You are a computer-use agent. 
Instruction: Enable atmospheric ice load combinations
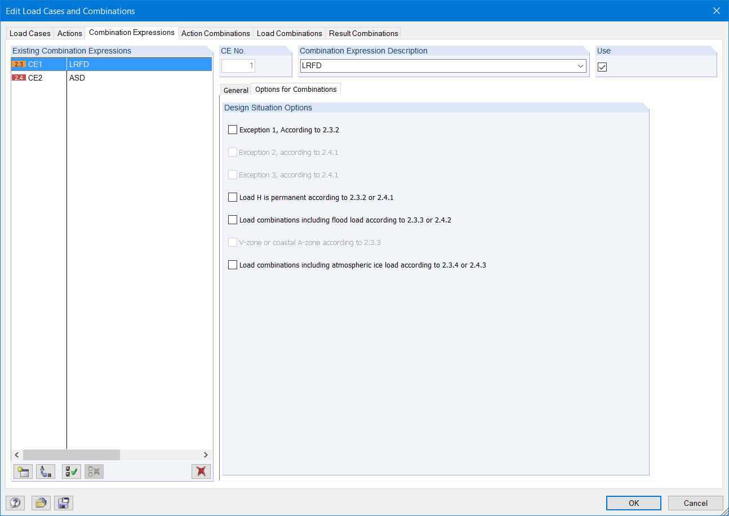click(x=233, y=264)
